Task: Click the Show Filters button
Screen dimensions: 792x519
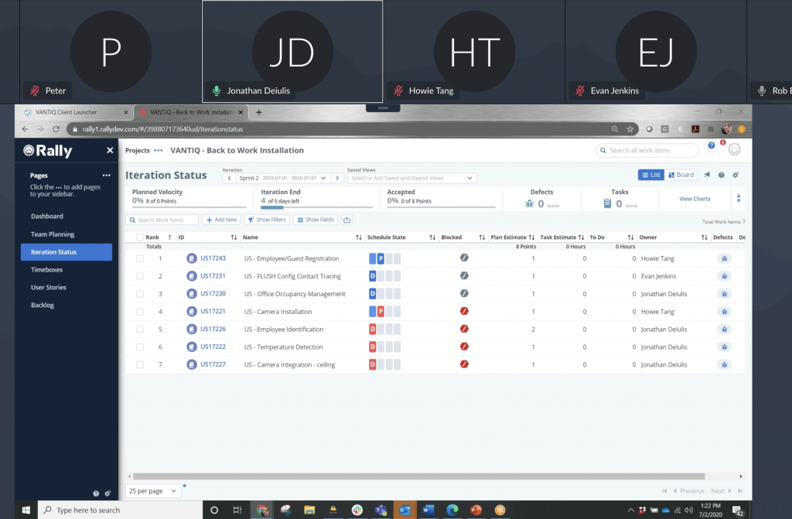Action: click(x=267, y=220)
